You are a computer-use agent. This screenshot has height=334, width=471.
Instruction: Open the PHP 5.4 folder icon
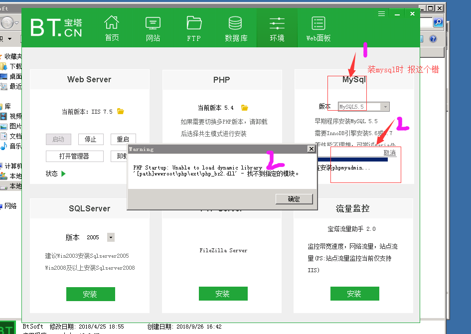point(245,108)
